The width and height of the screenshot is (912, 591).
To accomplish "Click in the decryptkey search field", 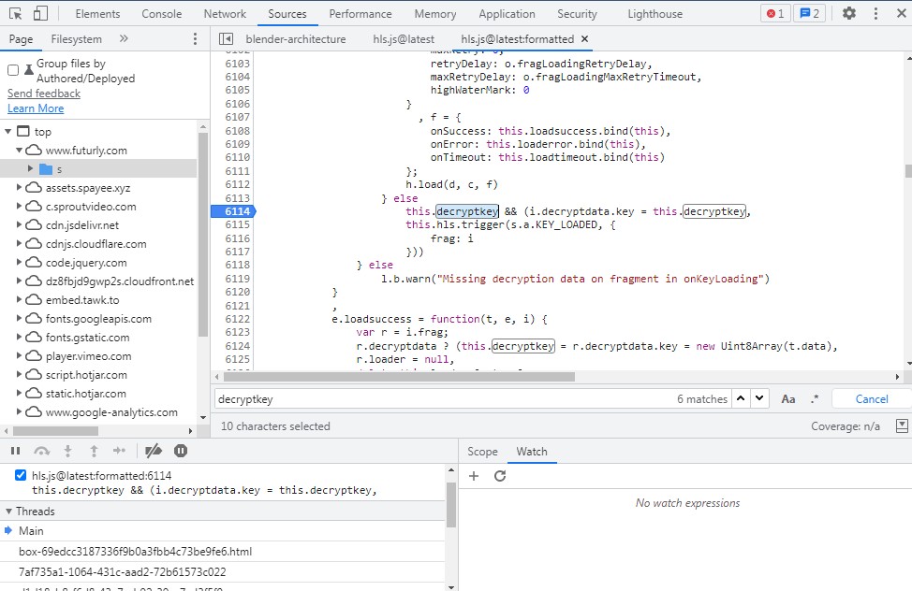I will click(440, 399).
